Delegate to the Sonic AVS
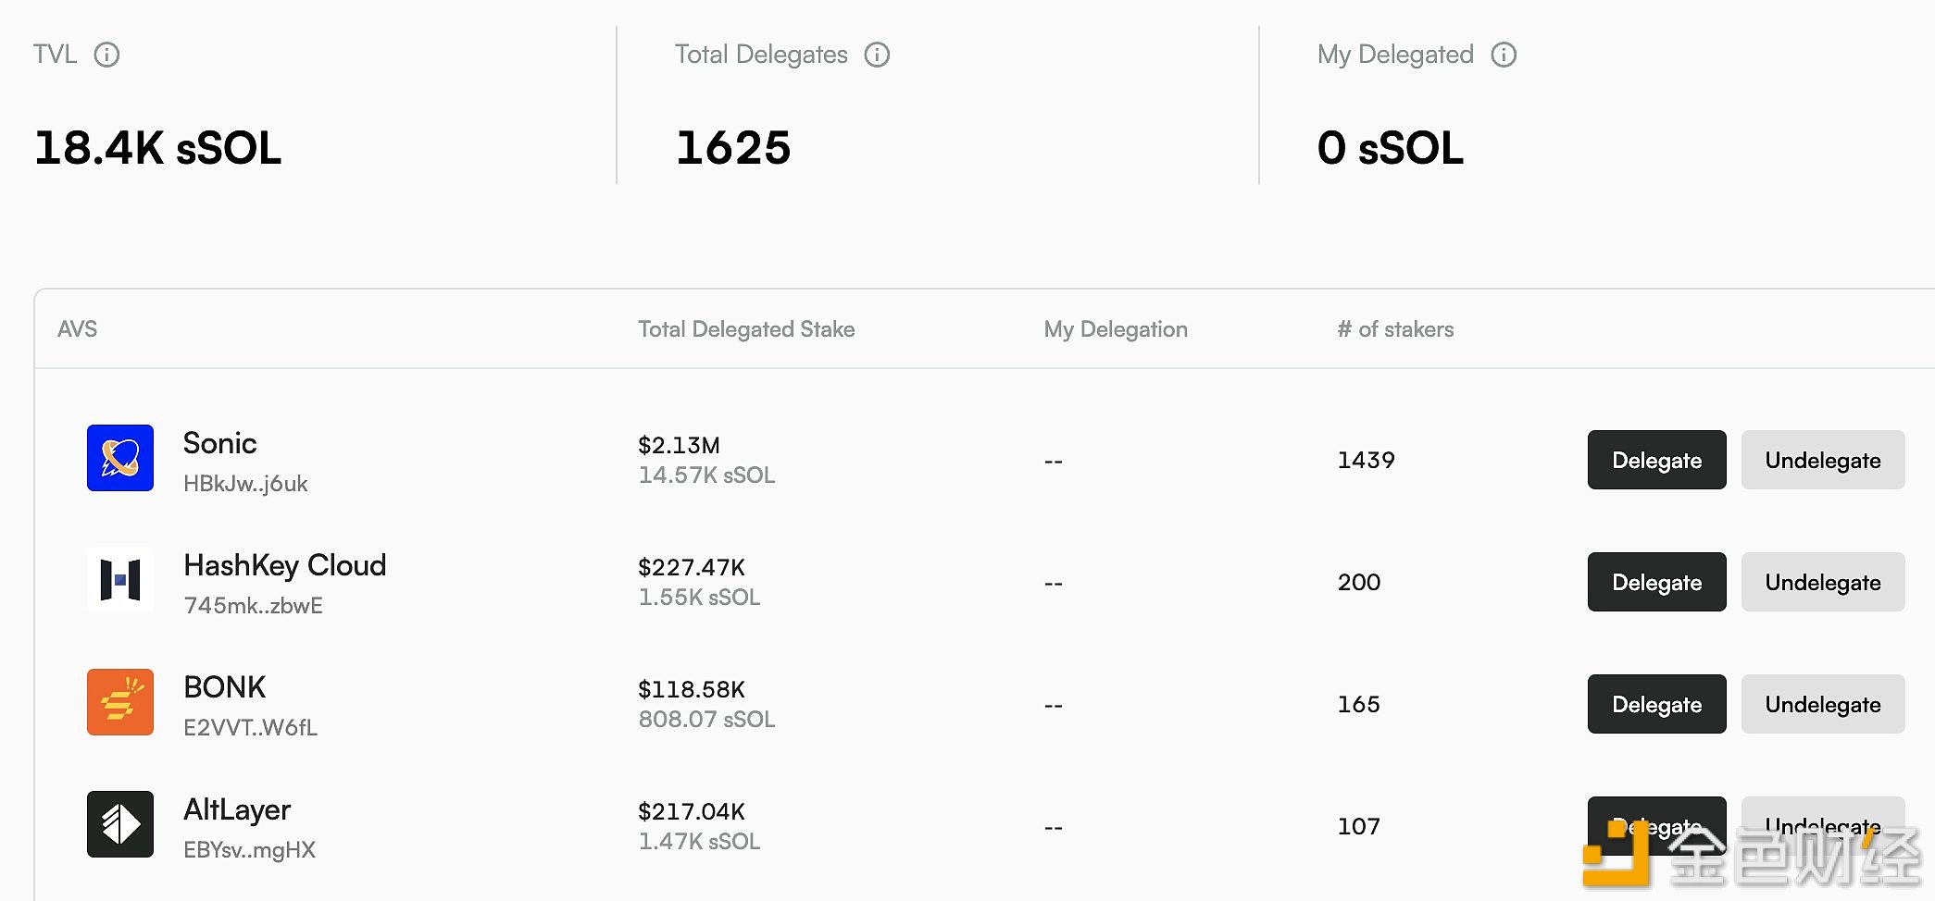The height and width of the screenshot is (901, 1935). [1656, 460]
